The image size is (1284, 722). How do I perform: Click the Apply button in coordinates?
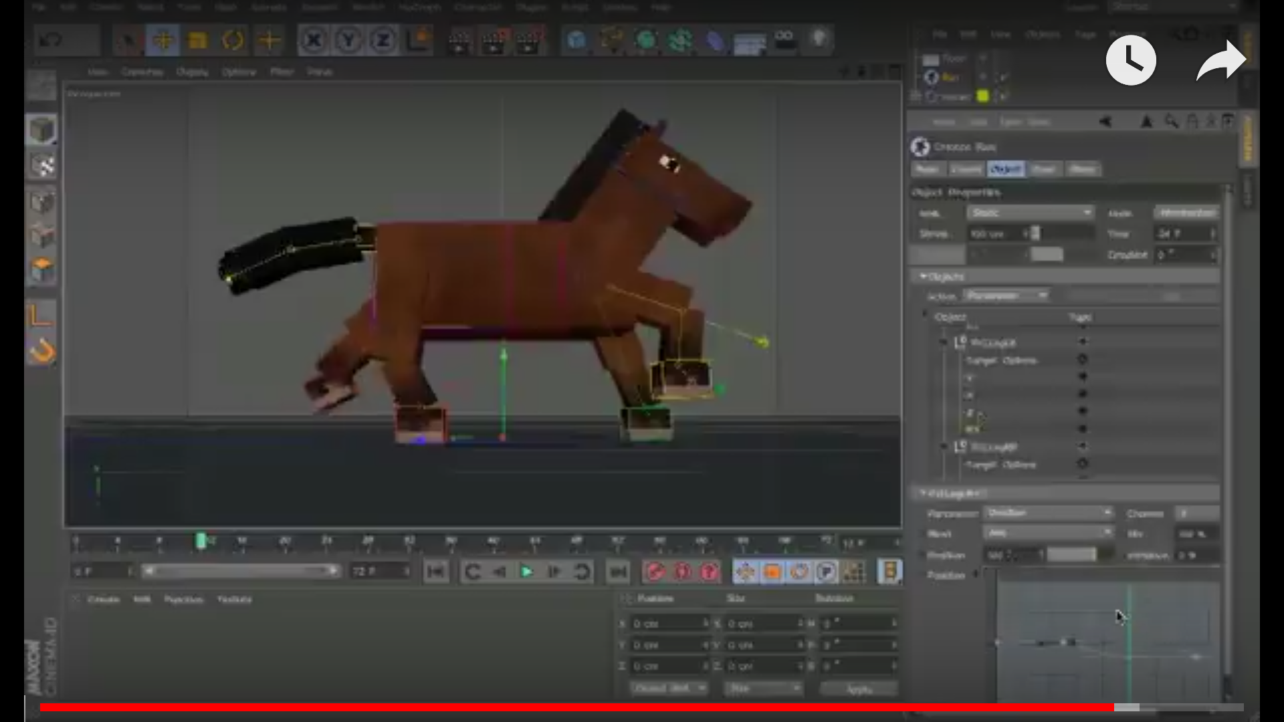[x=859, y=689]
